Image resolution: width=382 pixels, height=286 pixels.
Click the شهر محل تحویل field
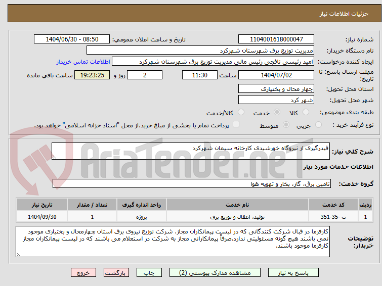276,100
